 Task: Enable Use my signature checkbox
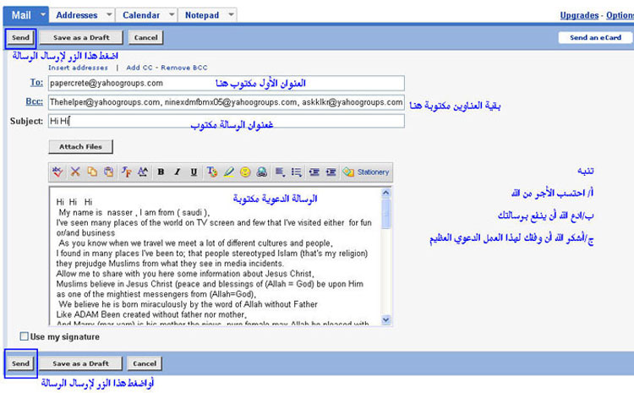point(25,336)
